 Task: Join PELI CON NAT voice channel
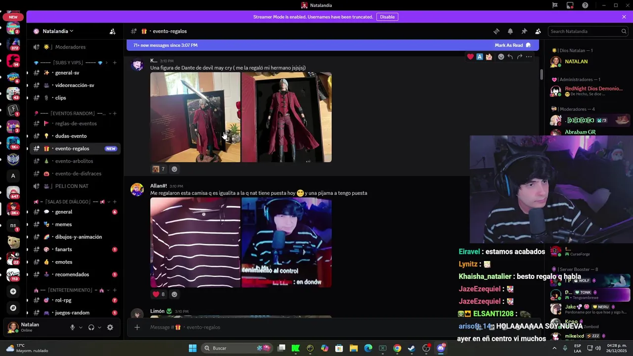[75, 186]
